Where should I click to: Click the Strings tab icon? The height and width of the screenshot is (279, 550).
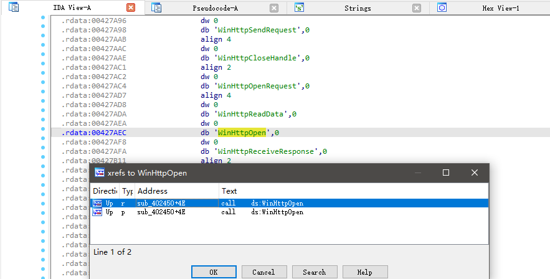click(x=299, y=8)
